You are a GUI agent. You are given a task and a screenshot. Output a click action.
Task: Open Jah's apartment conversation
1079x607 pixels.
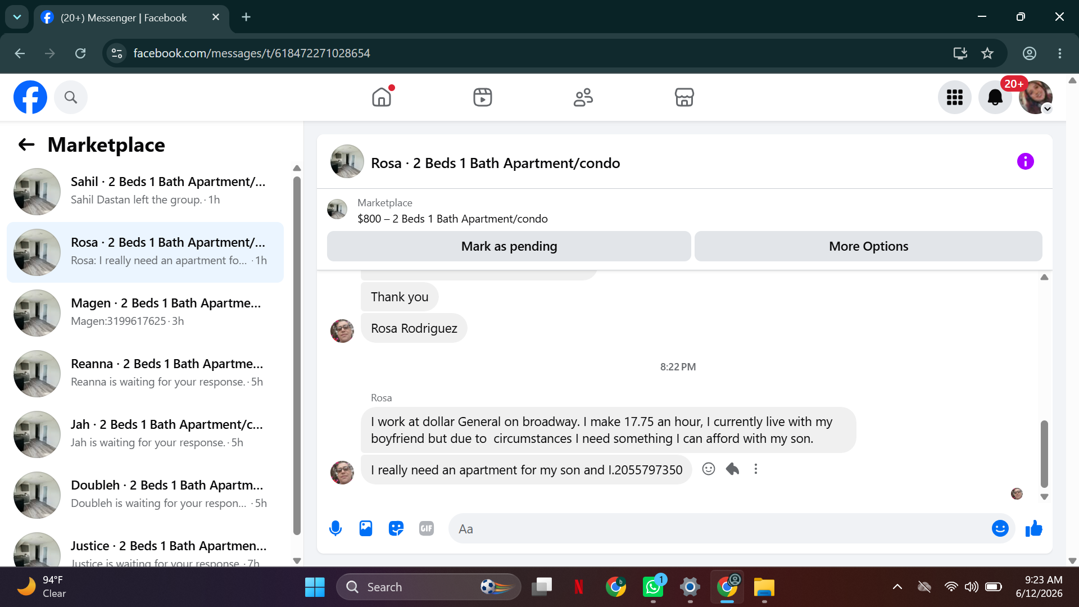145,434
